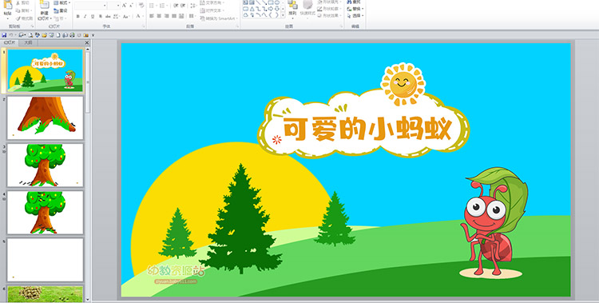Open the font name dropdown
This screenshot has height=303, width=599.
coord(105,6)
